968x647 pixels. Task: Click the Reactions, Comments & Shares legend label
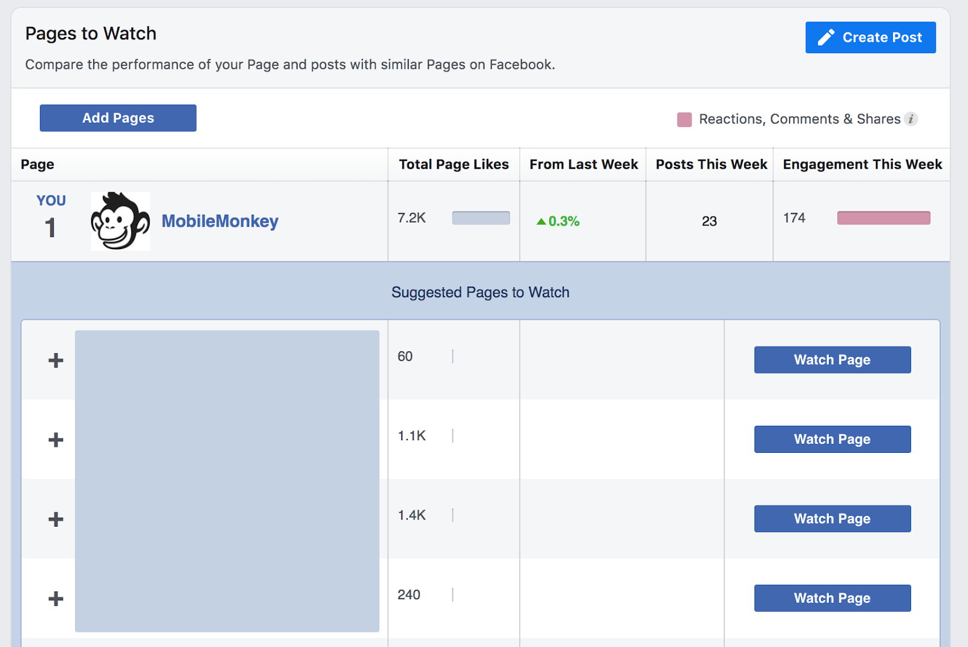click(x=800, y=119)
